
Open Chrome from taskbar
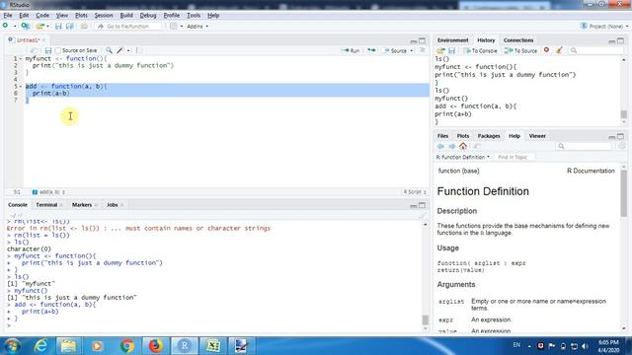click(127, 346)
